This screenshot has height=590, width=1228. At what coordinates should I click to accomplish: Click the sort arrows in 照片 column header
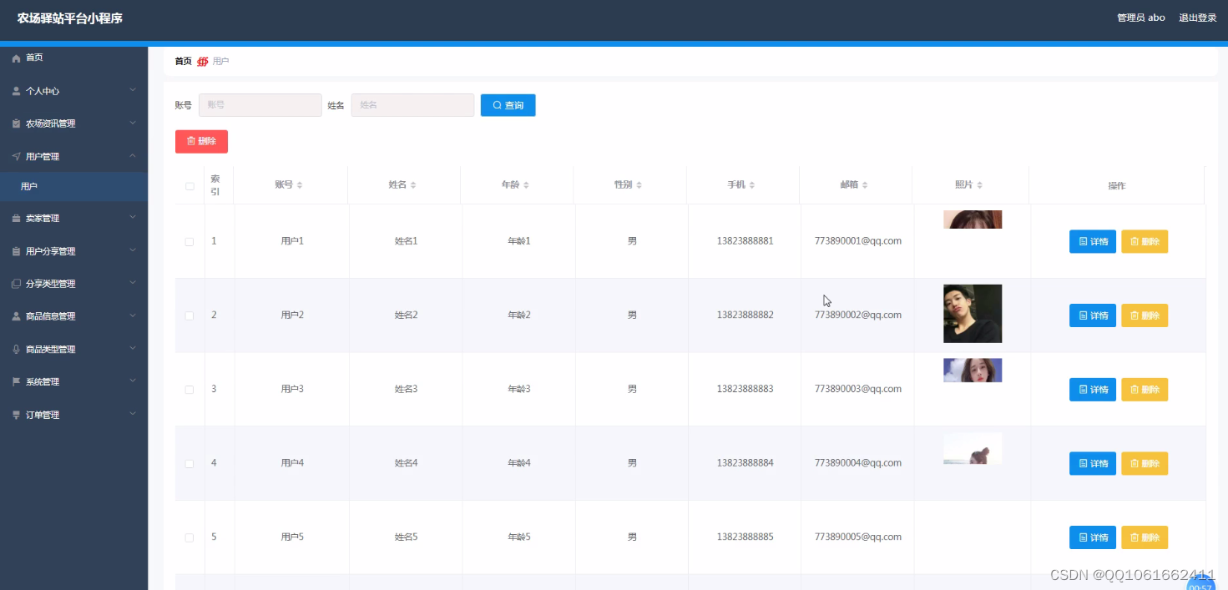[980, 185]
